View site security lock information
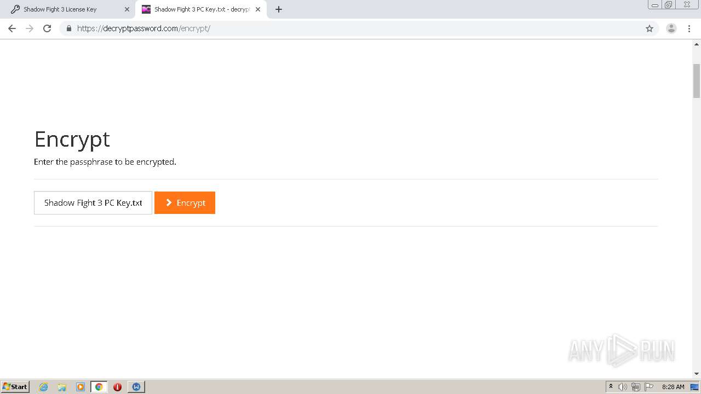 click(68, 28)
